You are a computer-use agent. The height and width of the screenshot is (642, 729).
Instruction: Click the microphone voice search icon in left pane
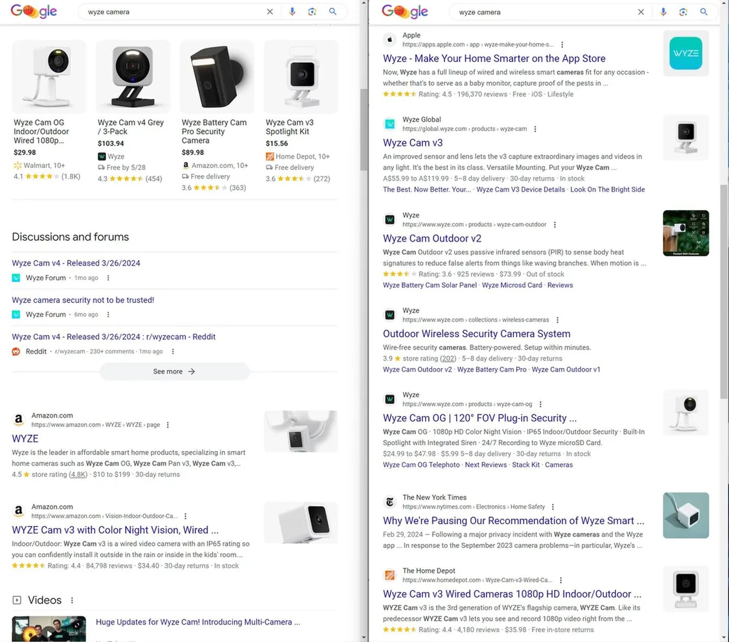coord(292,12)
